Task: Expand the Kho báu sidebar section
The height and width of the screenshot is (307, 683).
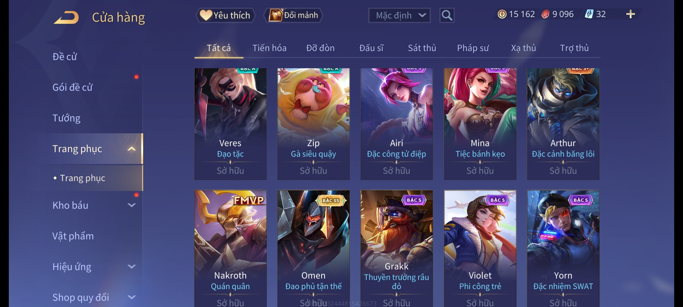Action: (x=131, y=205)
